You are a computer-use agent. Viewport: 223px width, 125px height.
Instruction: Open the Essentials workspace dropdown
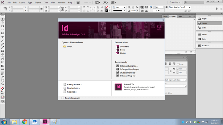pyautogui.click(x=175, y=2)
